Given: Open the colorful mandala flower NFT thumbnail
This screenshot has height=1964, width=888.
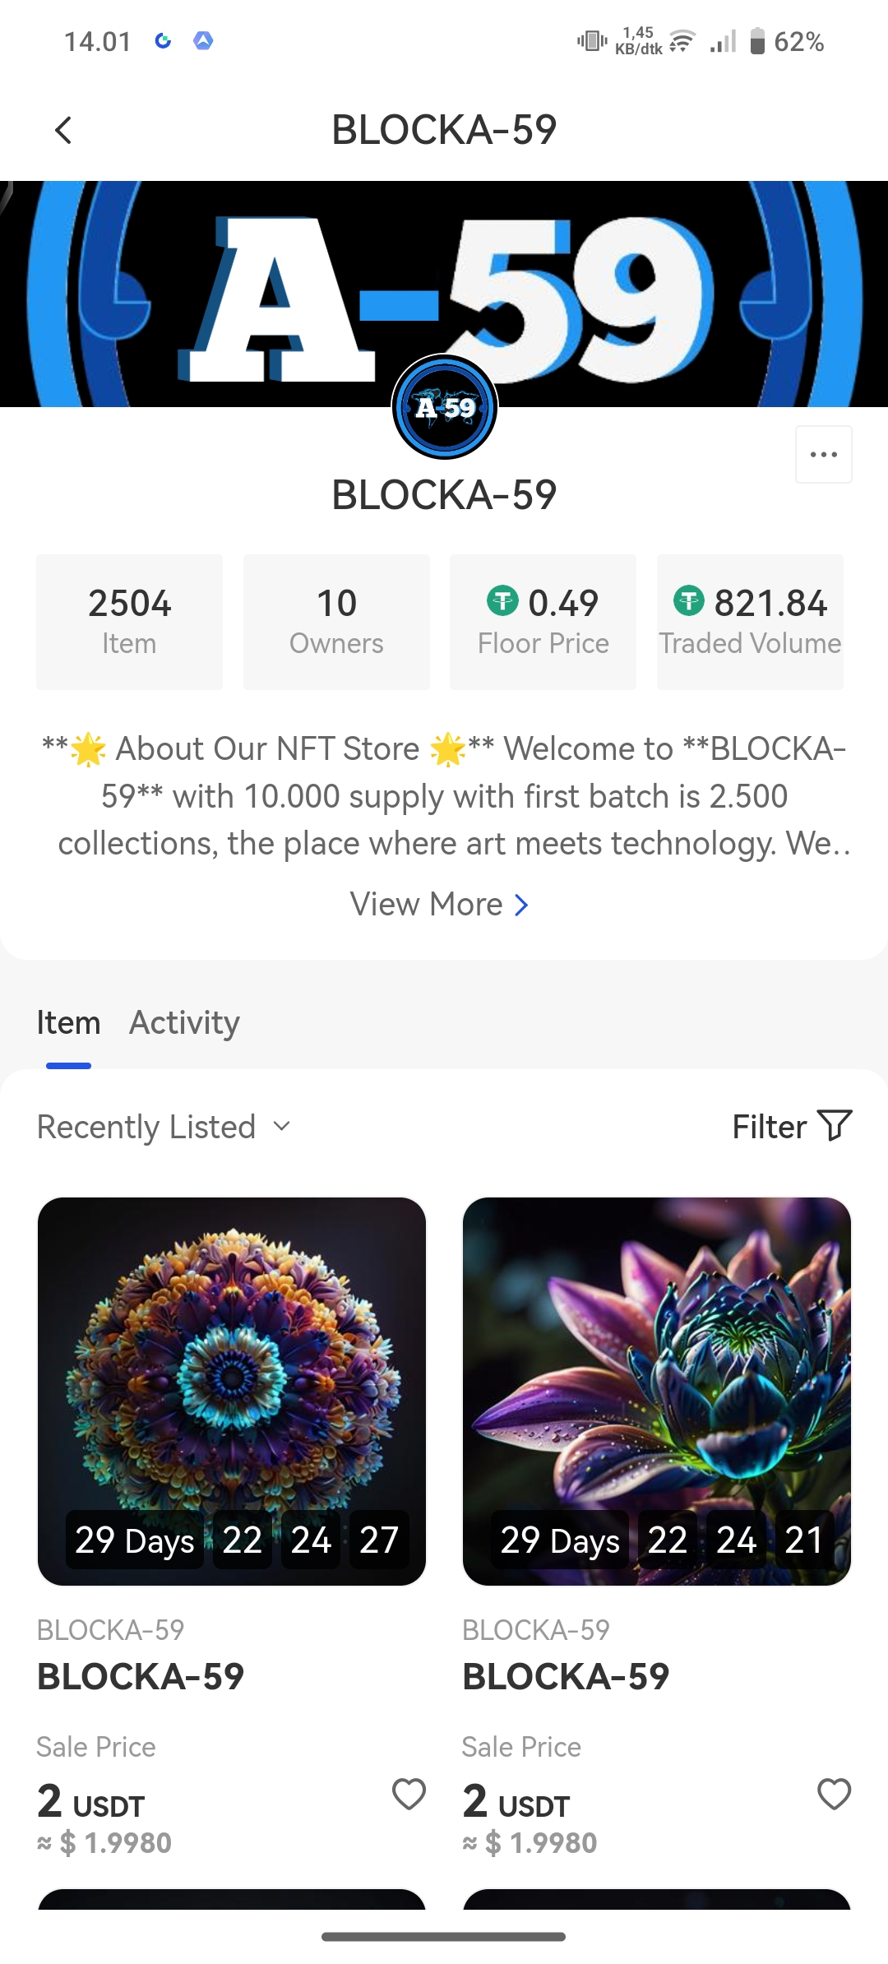Looking at the screenshot, I should click(232, 1357).
